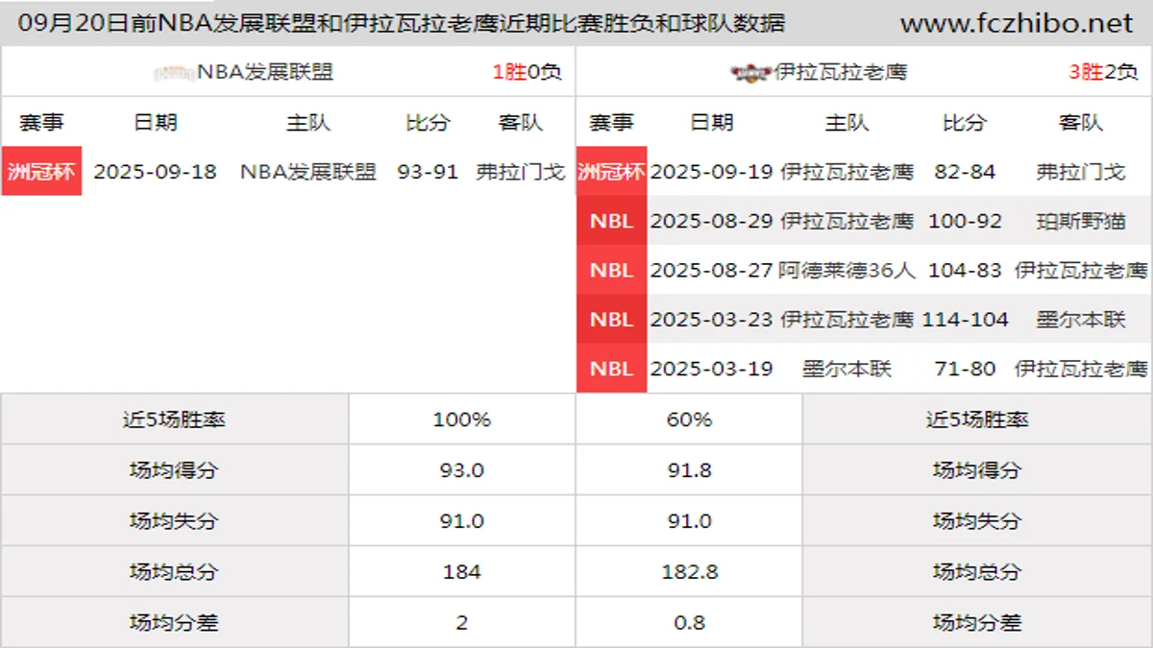Click the NBL badge for the 2025-08-27 game
1153x648 pixels.
[x=611, y=271]
